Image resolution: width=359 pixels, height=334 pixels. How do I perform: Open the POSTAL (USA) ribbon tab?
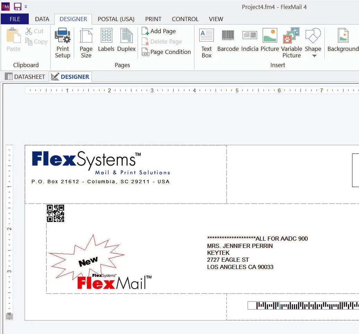point(116,19)
